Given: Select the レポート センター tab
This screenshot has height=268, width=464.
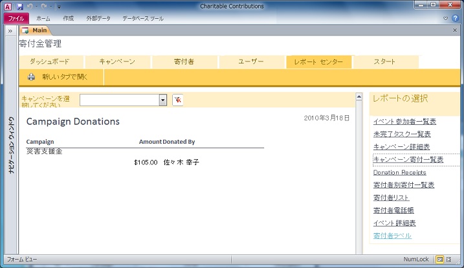Looking at the screenshot, I should (318, 61).
